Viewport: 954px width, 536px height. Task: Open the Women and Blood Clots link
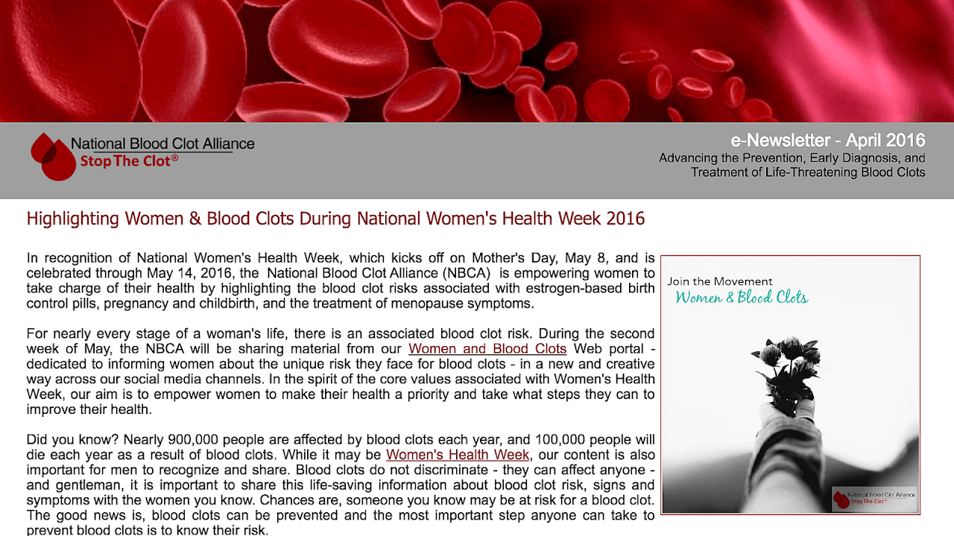click(487, 348)
